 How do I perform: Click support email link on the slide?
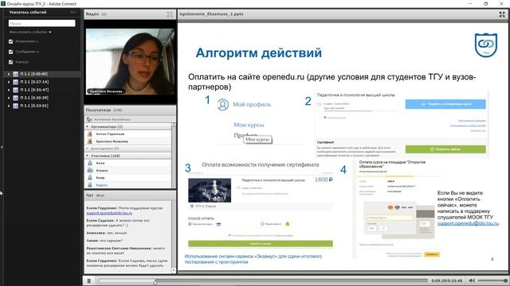(468, 223)
